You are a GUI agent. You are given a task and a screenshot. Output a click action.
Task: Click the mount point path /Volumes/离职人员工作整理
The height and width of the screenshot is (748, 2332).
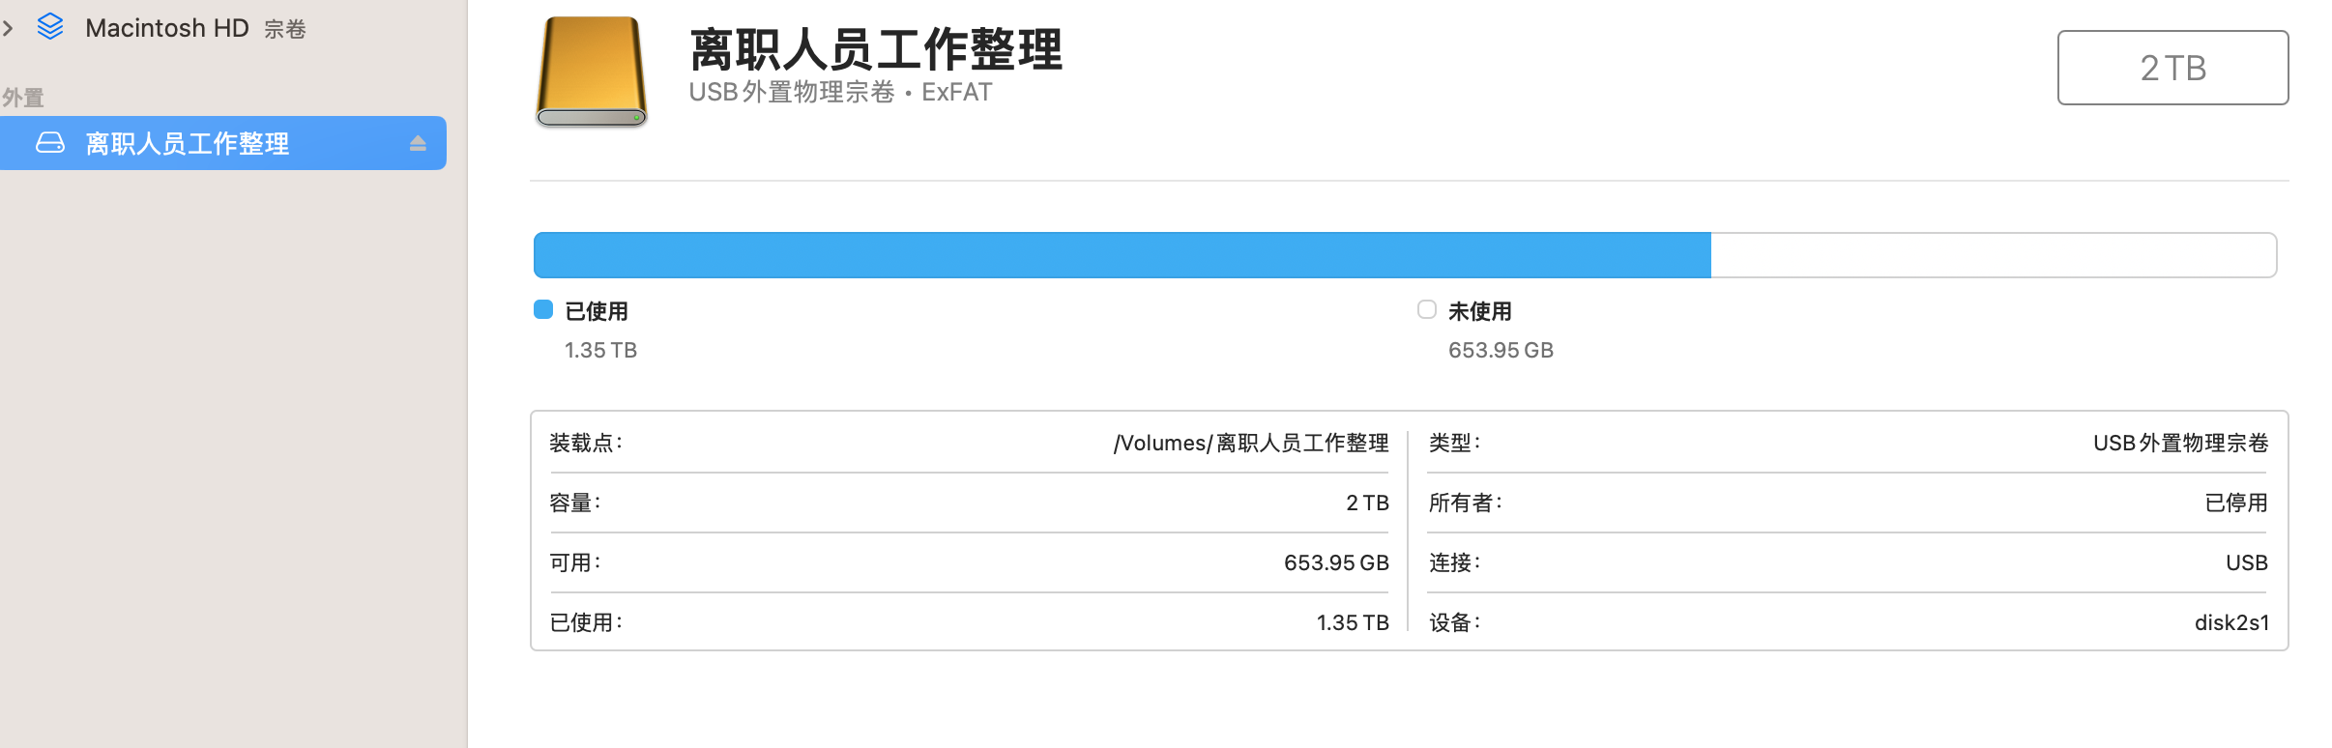tap(1250, 443)
